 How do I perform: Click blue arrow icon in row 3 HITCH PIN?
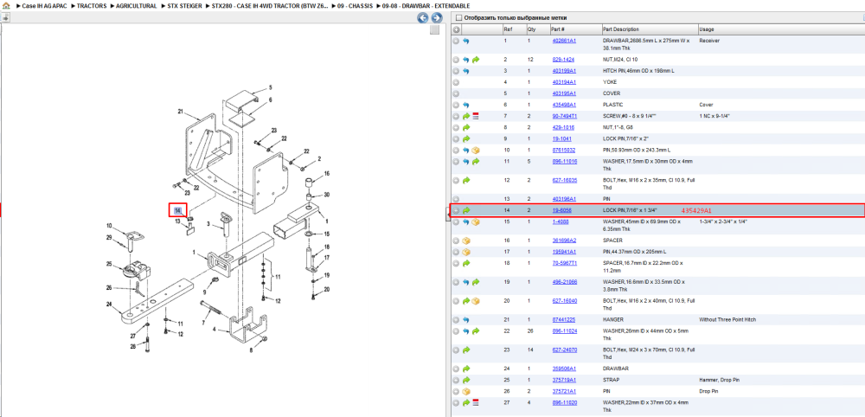click(x=466, y=71)
